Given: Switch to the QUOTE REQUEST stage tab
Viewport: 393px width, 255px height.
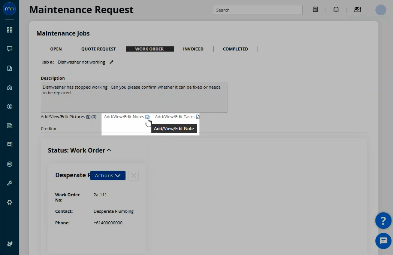Looking at the screenshot, I should tap(99, 49).
